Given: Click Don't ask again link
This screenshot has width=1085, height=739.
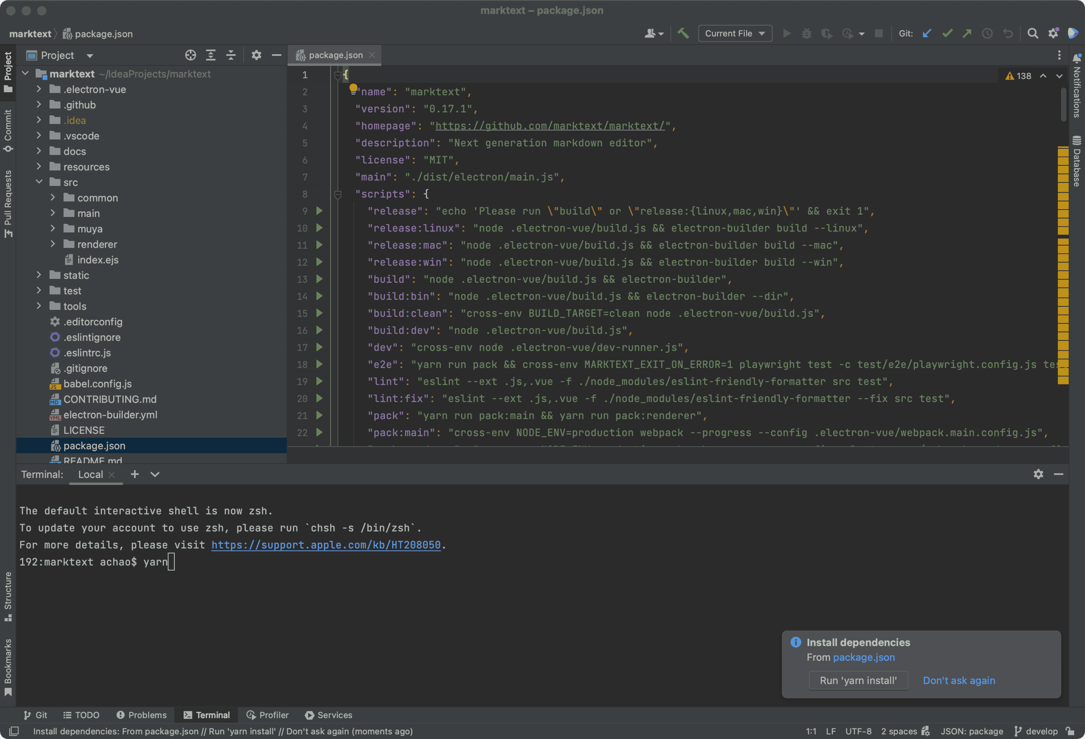Looking at the screenshot, I should 958,680.
